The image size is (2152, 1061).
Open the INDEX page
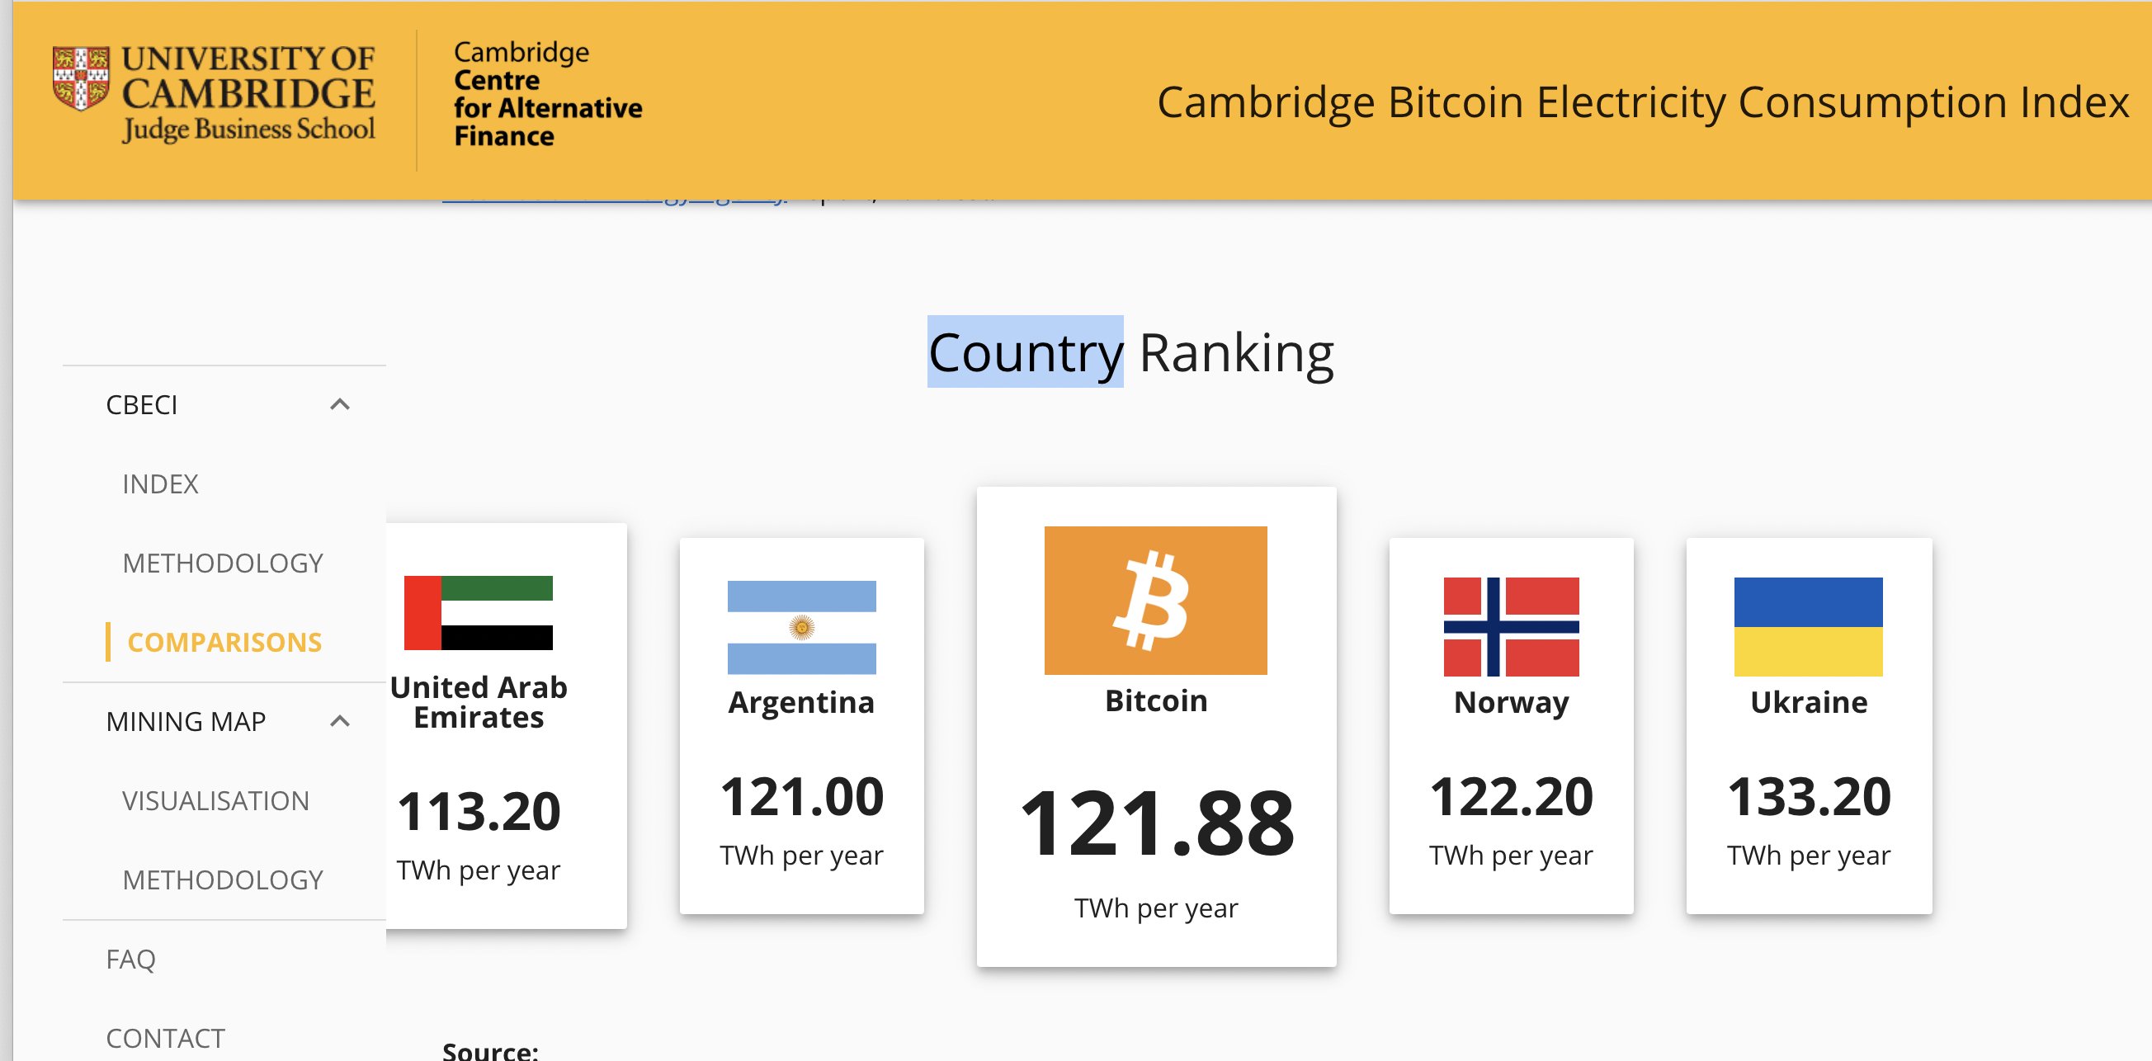pyautogui.click(x=160, y=483)
